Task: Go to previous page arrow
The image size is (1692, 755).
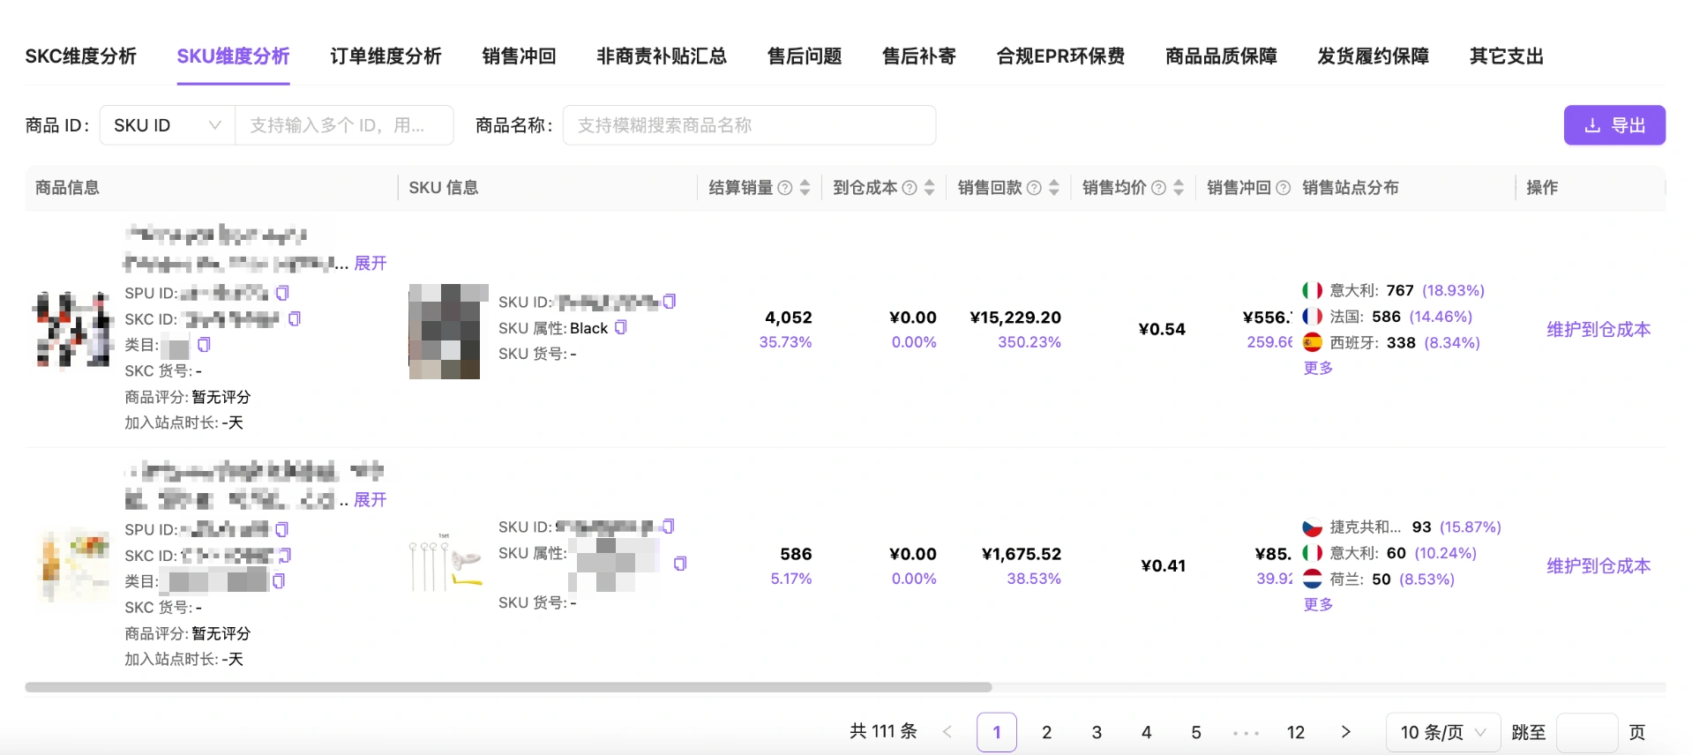Action: point(947,732)
